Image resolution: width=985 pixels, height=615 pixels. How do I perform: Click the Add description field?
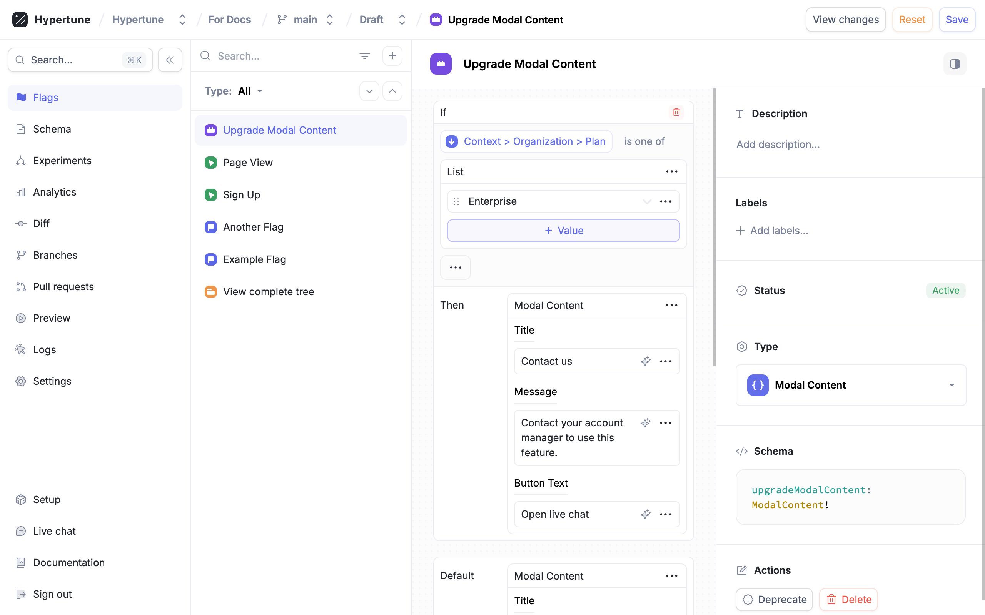pos(778,145)
